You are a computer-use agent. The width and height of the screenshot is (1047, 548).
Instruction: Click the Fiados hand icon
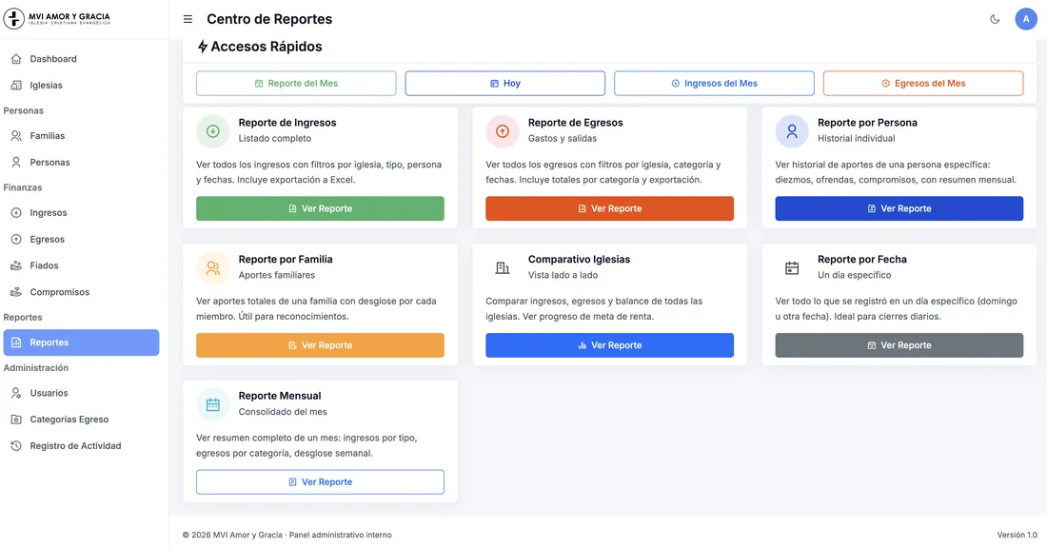pyautogui.click(x=16, y=265)
